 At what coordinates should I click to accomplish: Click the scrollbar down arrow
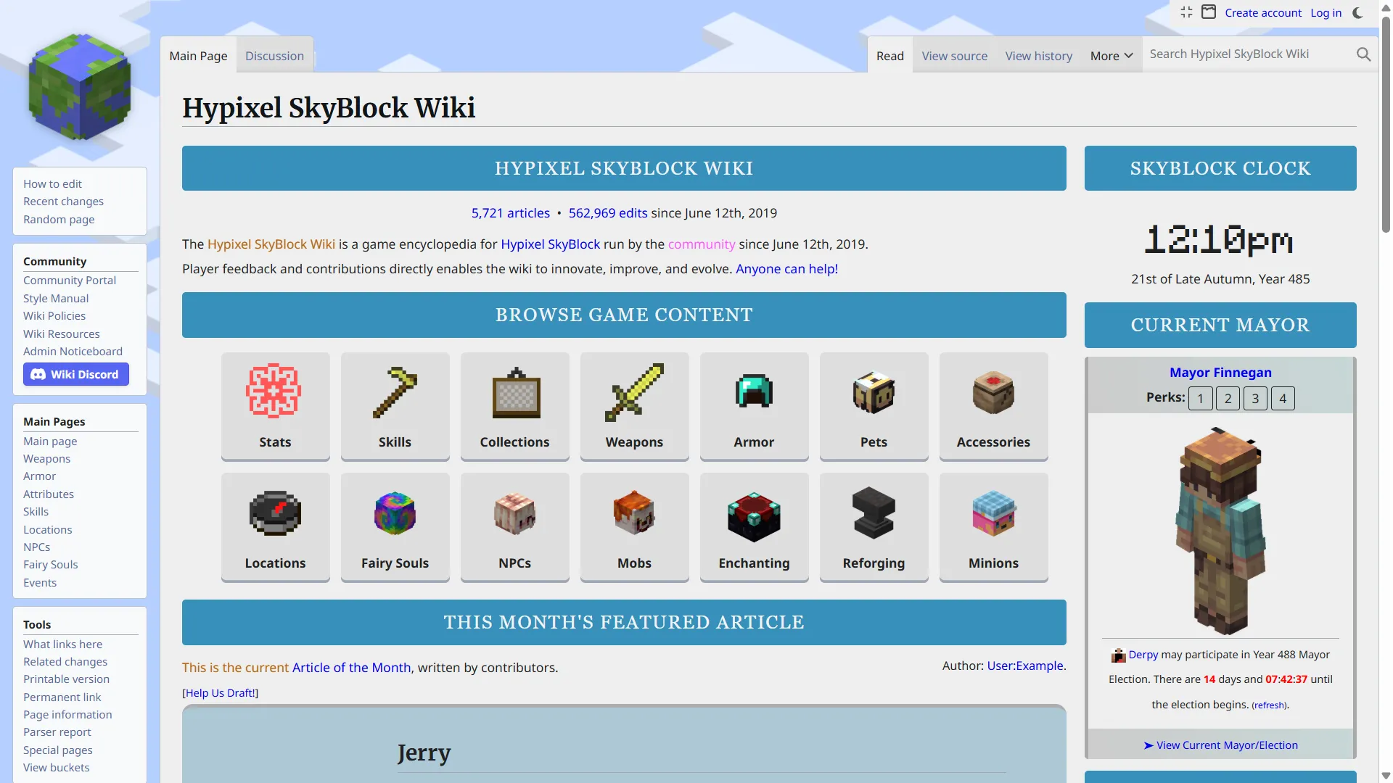[1386, 776]
